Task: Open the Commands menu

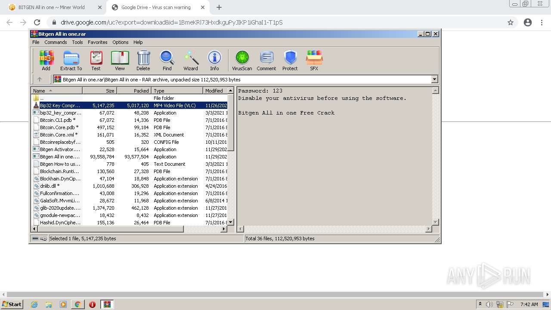Action: coord(56,42)
